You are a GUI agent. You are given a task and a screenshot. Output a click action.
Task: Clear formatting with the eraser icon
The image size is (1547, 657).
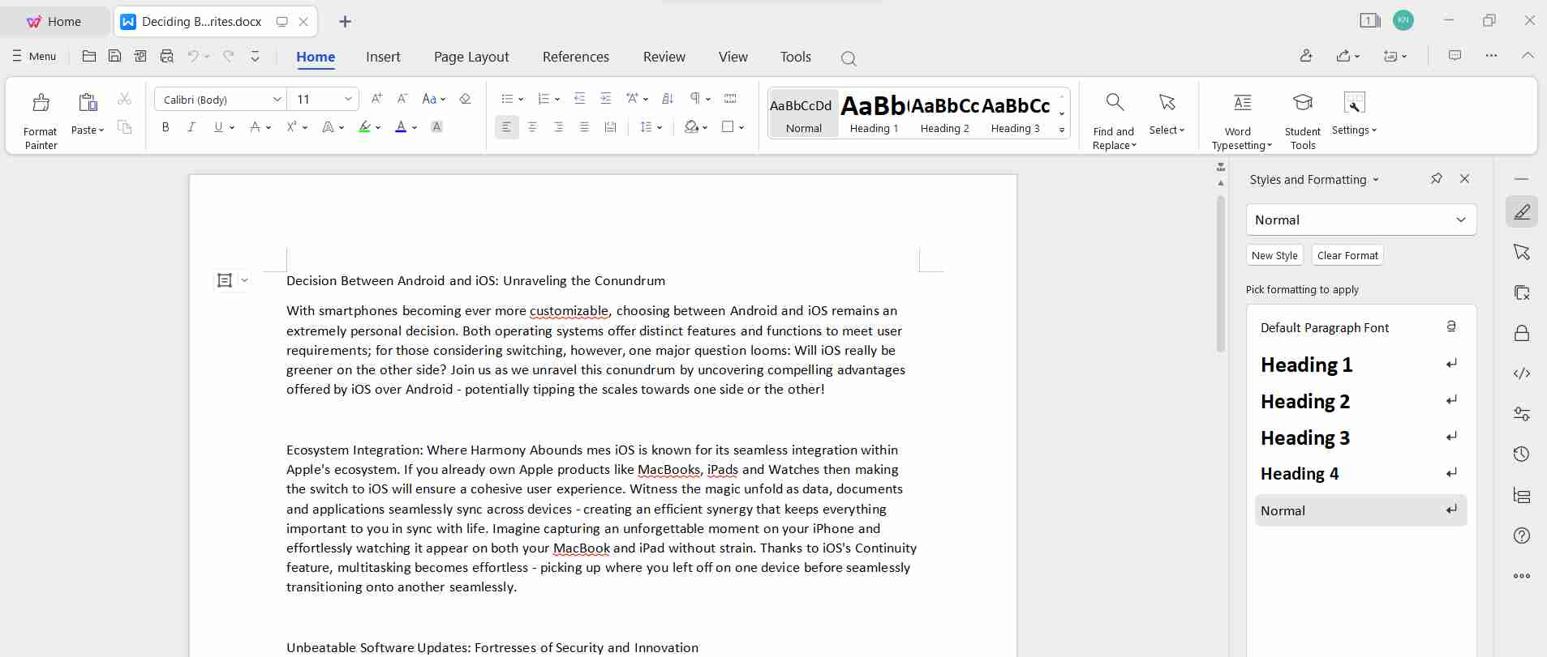click(x=465, y=99)
